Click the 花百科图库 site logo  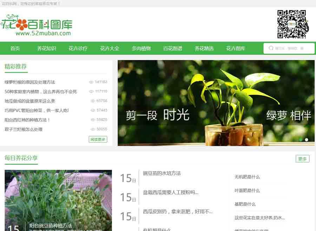[x=37, y=25]
